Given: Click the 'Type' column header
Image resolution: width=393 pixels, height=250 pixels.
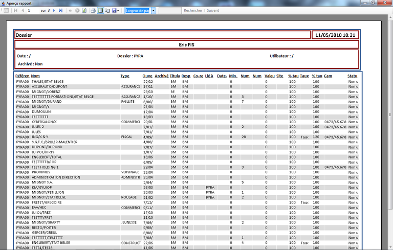Looking at the screenshot, I should coord(125,76).
